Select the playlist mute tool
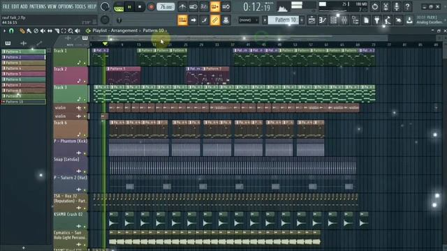The height and width of the screenshot is (251, 447). (43, 31)
